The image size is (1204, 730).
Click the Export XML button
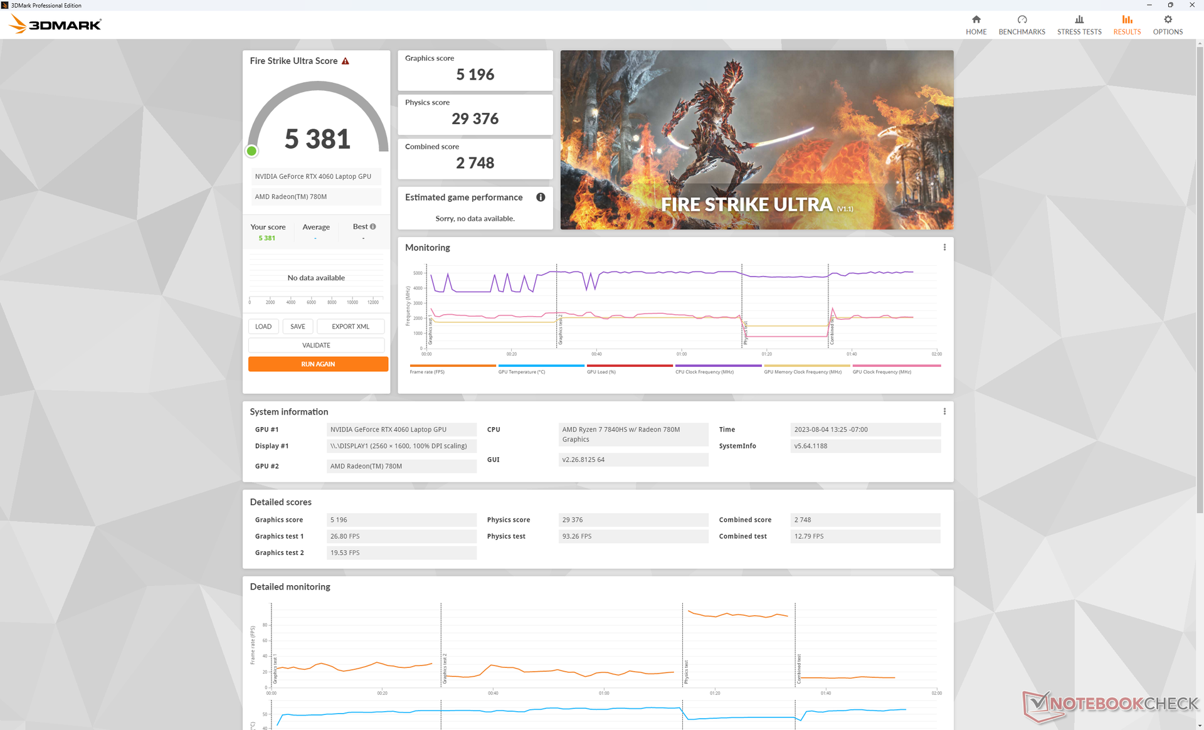pos(350,327)
